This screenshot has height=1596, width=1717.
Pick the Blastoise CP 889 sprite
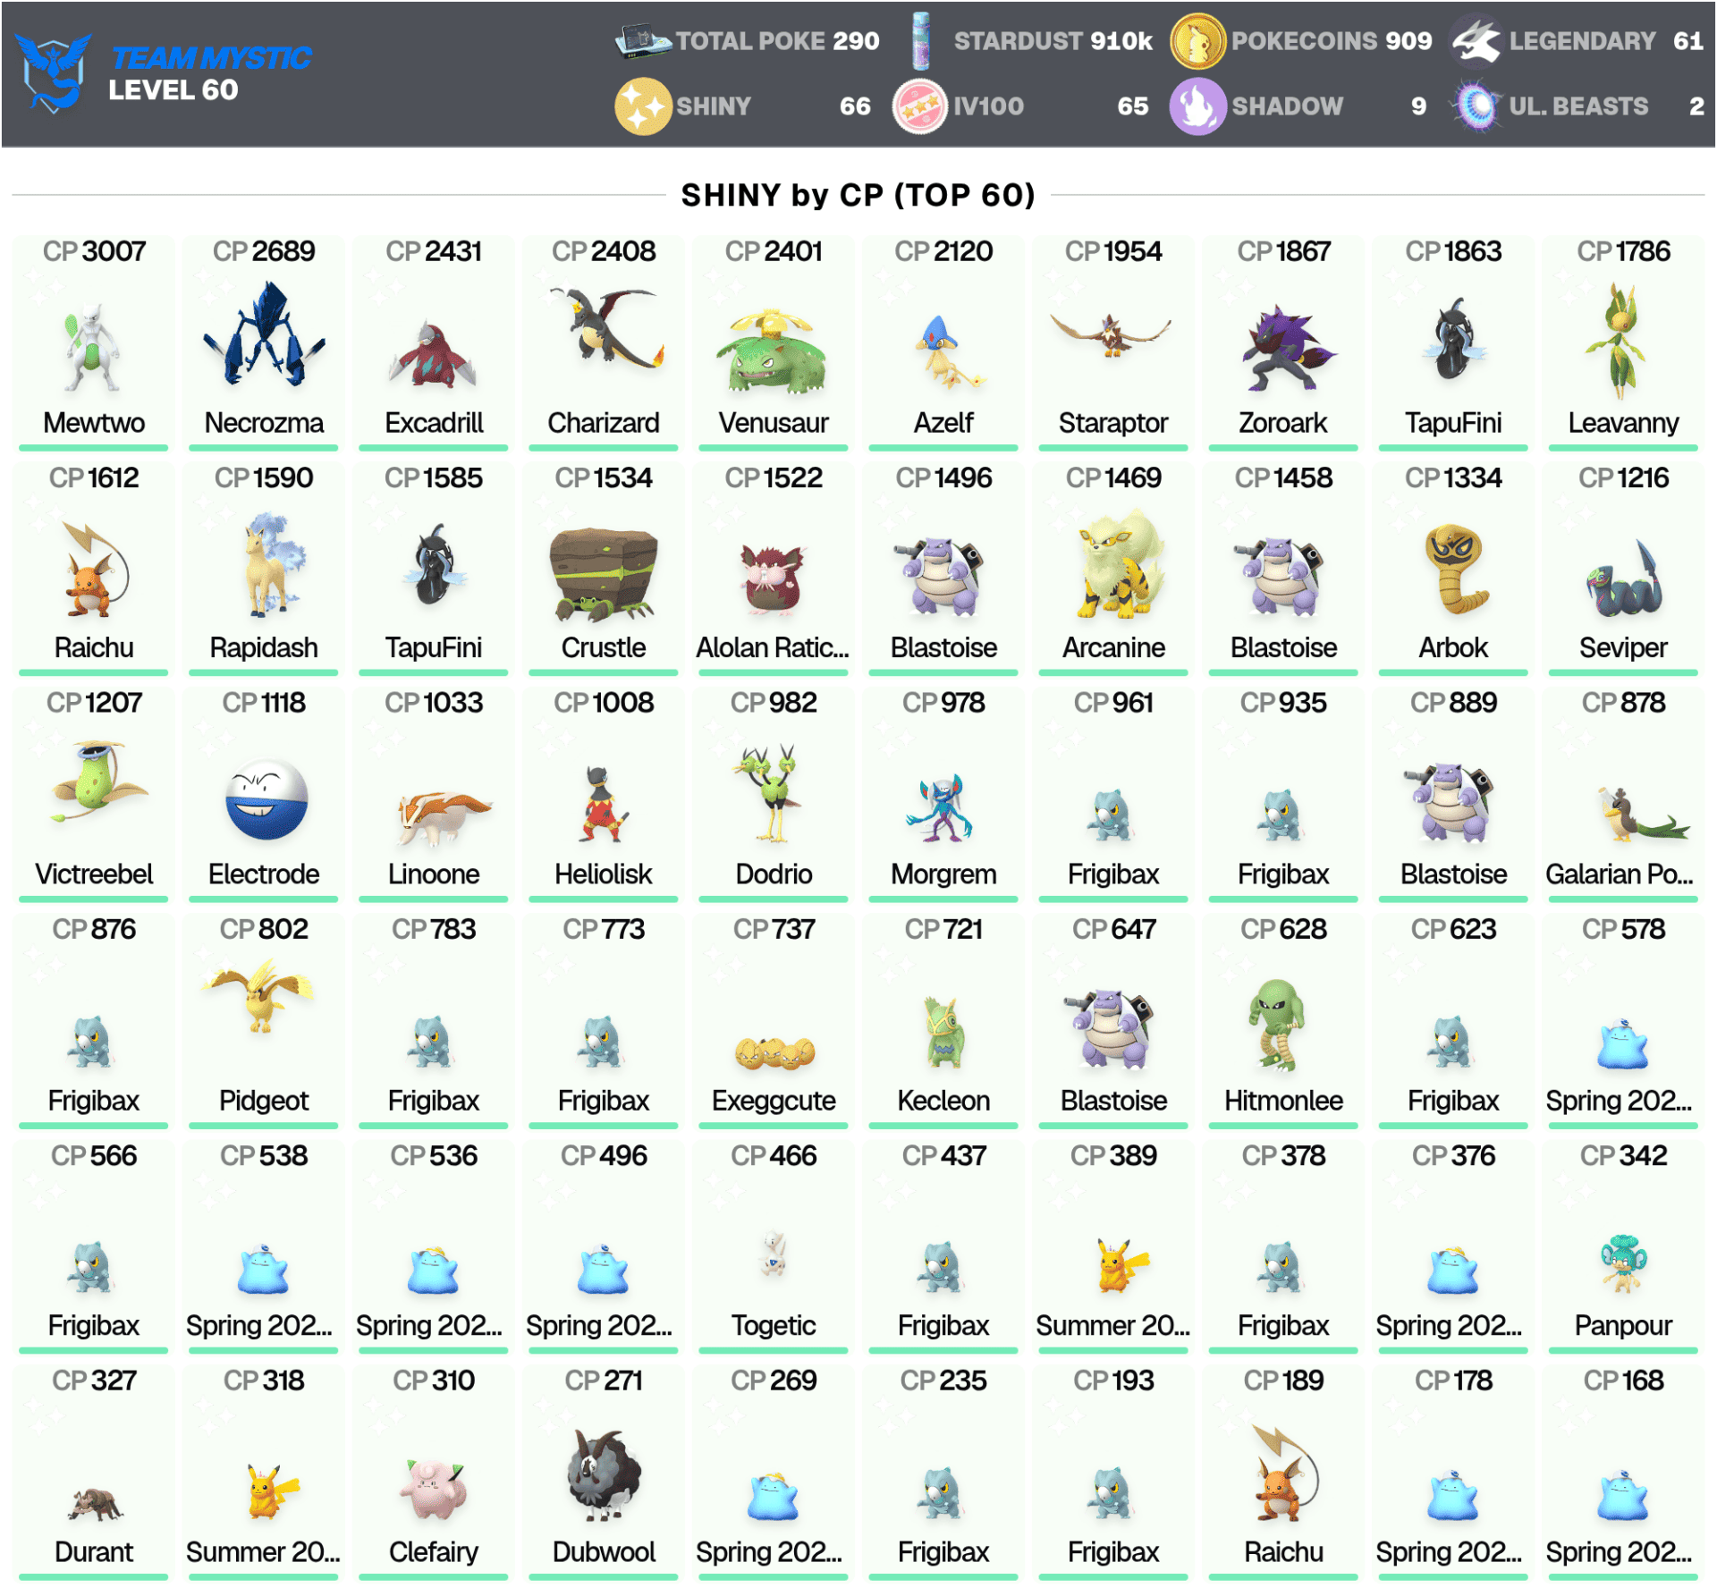click(1449, 803)
